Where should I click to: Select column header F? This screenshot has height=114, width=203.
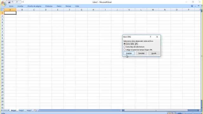tap(69, 10)
